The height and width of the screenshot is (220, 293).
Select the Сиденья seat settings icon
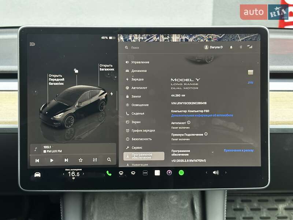tap(127, 114)
